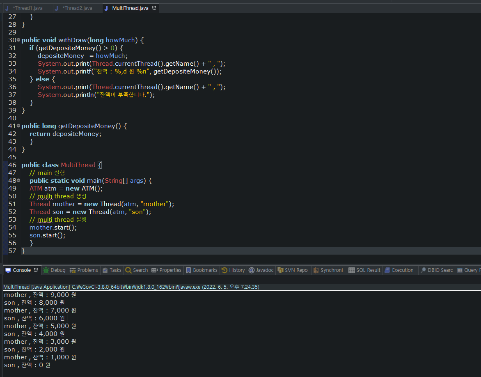Click the Javadoc @ icon
This screenshot has height=377, width=481.
[252, 270]
